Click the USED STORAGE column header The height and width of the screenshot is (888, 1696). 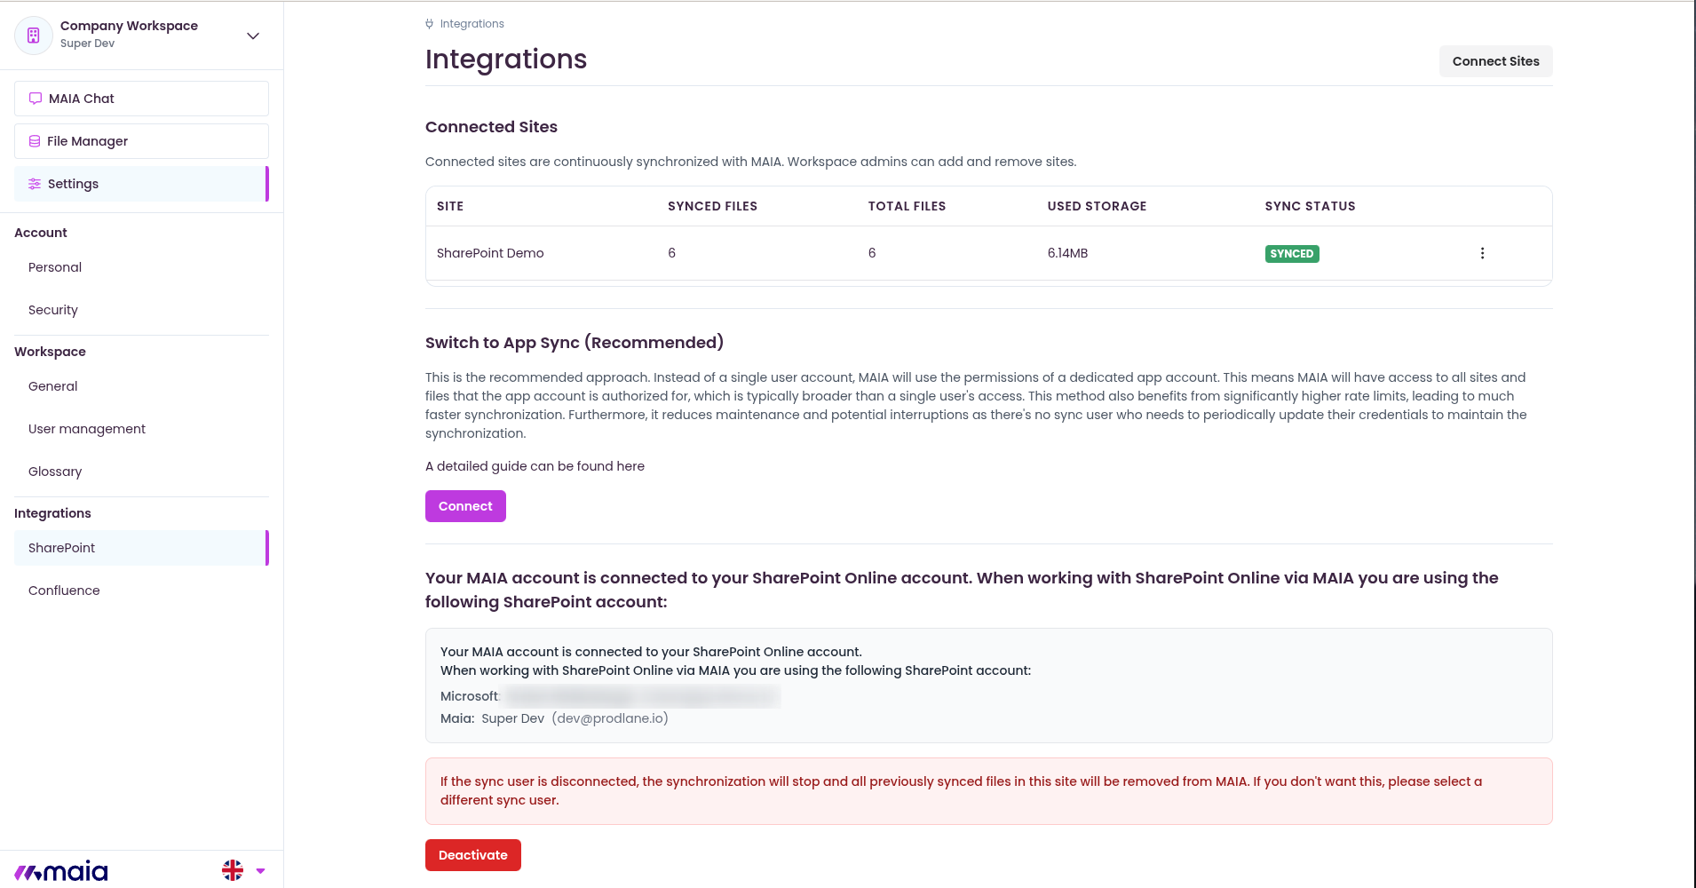click(1097, 206)
